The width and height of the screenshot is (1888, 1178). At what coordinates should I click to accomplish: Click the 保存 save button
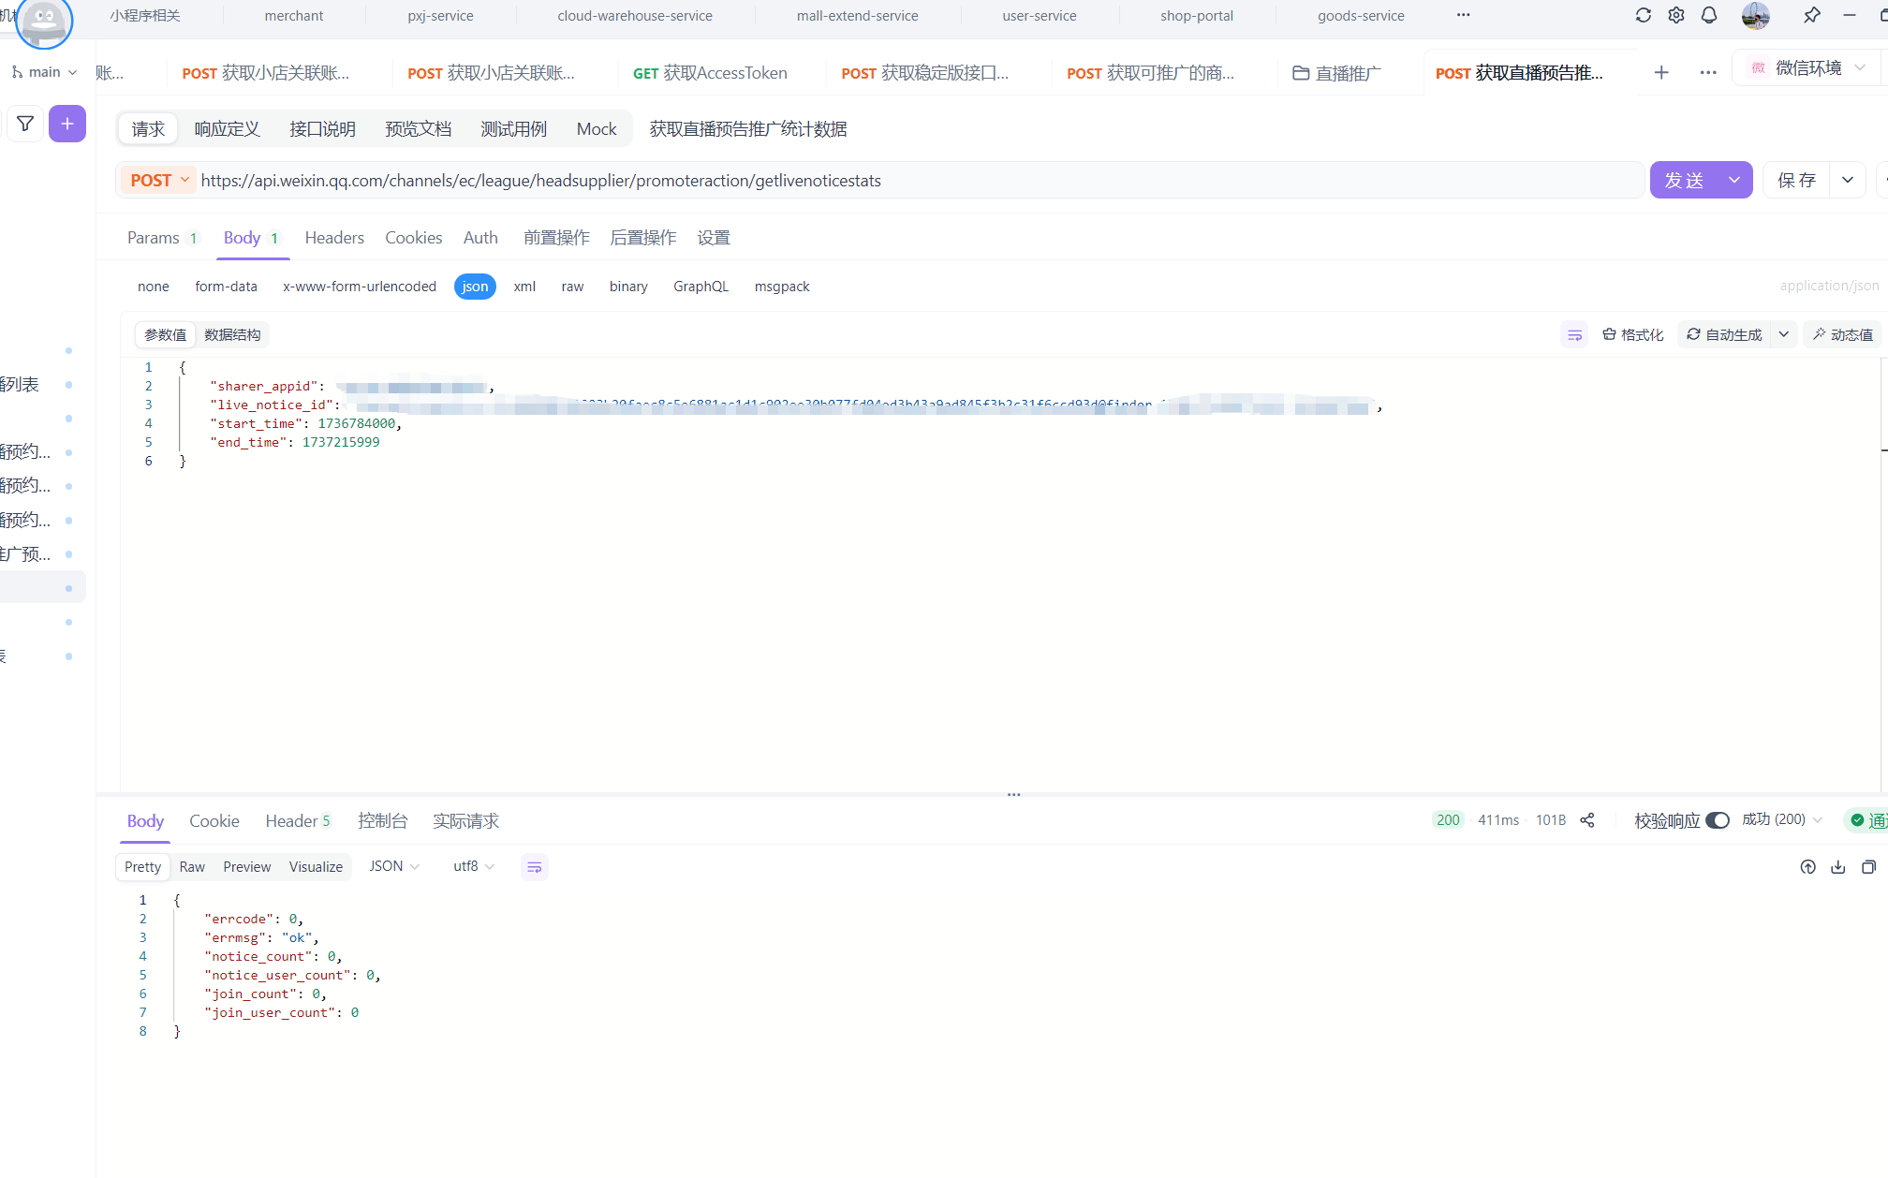1796,180
